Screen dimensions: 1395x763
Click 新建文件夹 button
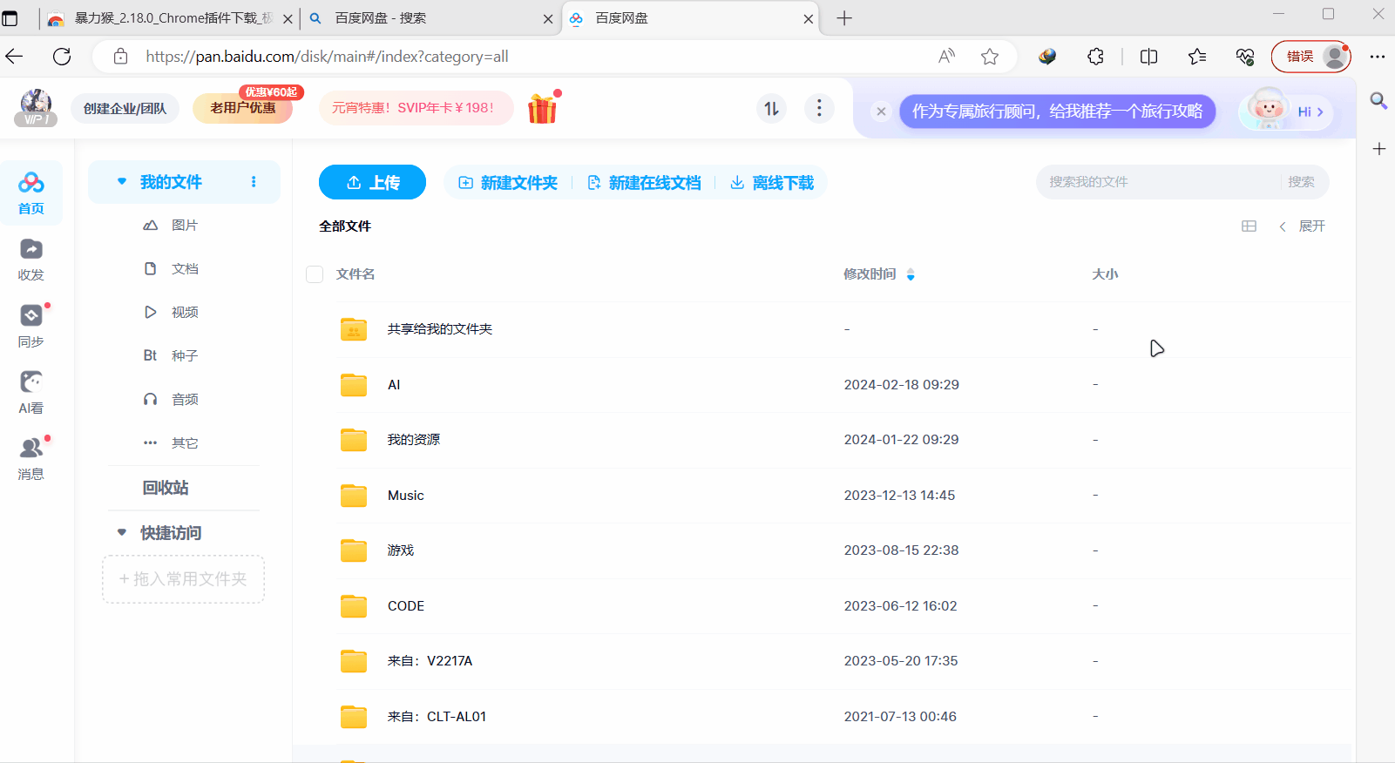tap(508, 183)
